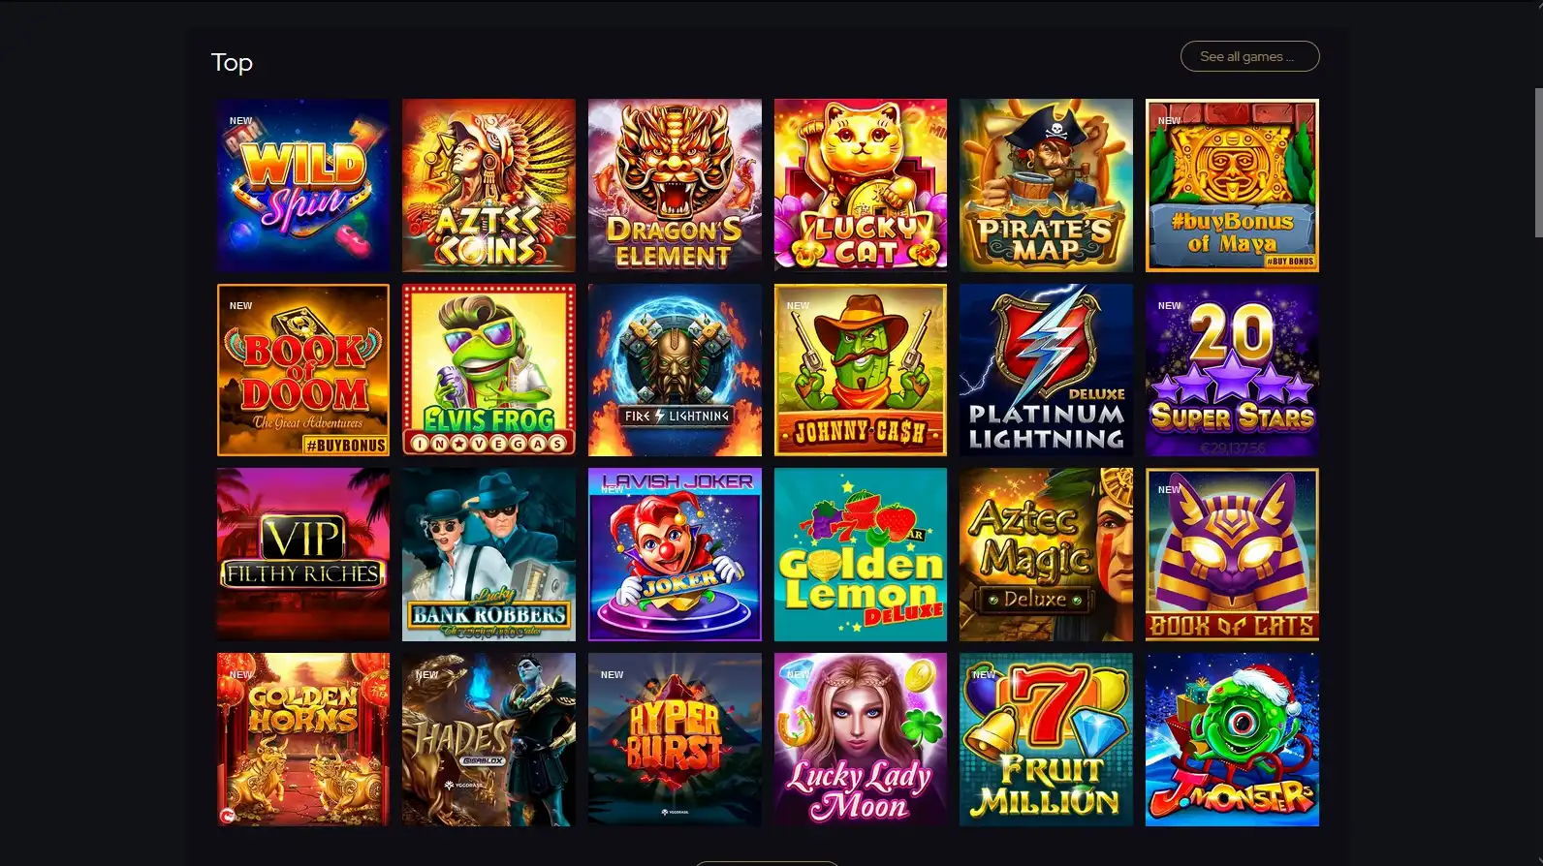The height and width of the screenshot is (866, 1543).
Task: Launch the 20 Super Stars slot
Action: (1232, 370)
